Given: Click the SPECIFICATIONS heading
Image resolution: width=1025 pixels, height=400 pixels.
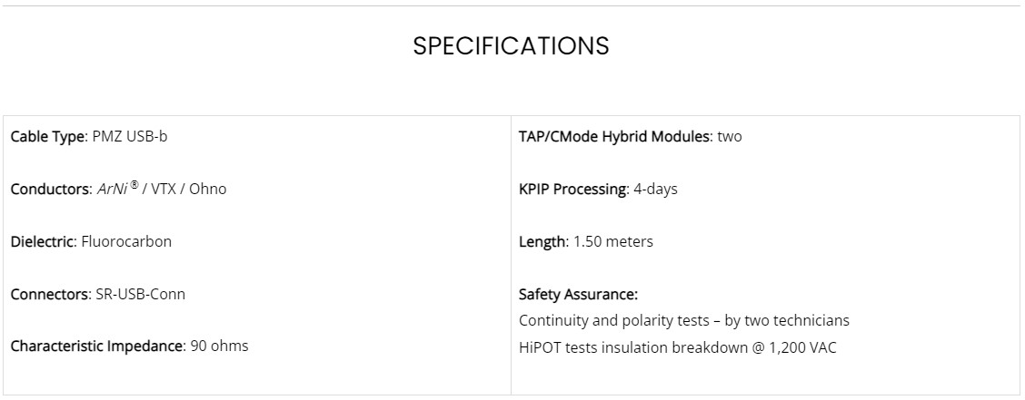Looking at the screenshot, I should coord(512,45).
